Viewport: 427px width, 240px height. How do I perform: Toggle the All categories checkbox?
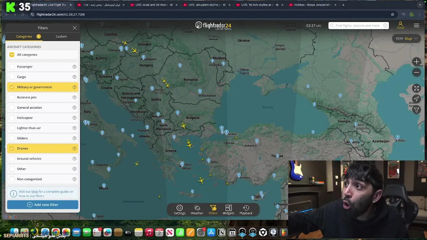click(x=12, y=55)
